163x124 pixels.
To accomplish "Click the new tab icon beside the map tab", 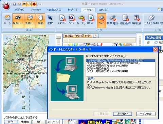I will 95,36.
